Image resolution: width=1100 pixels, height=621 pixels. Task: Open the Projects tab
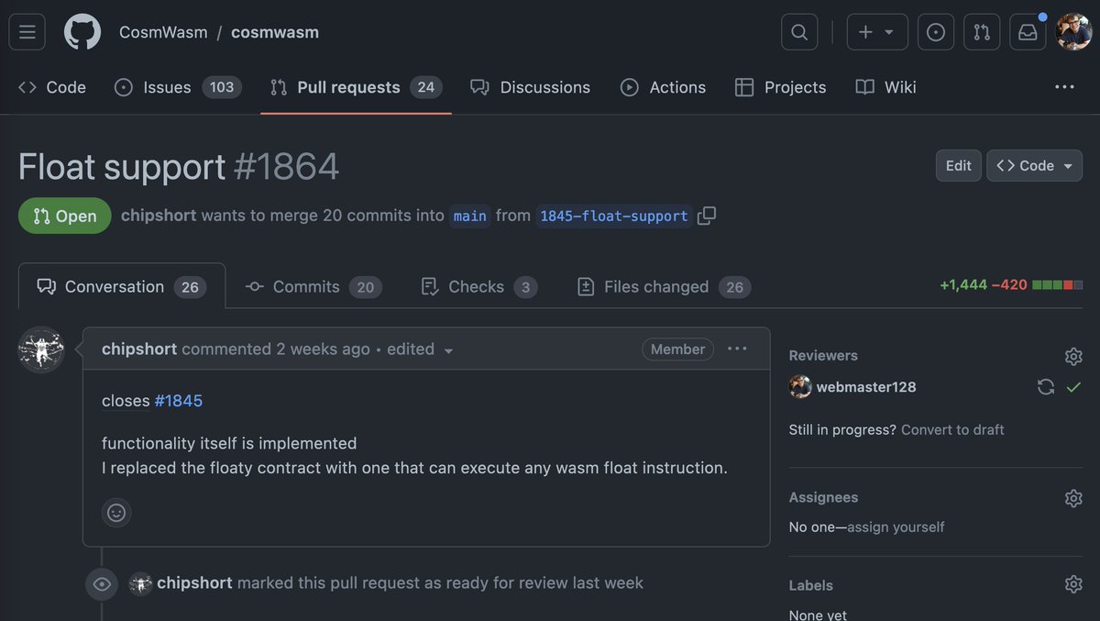click(781, 87)
